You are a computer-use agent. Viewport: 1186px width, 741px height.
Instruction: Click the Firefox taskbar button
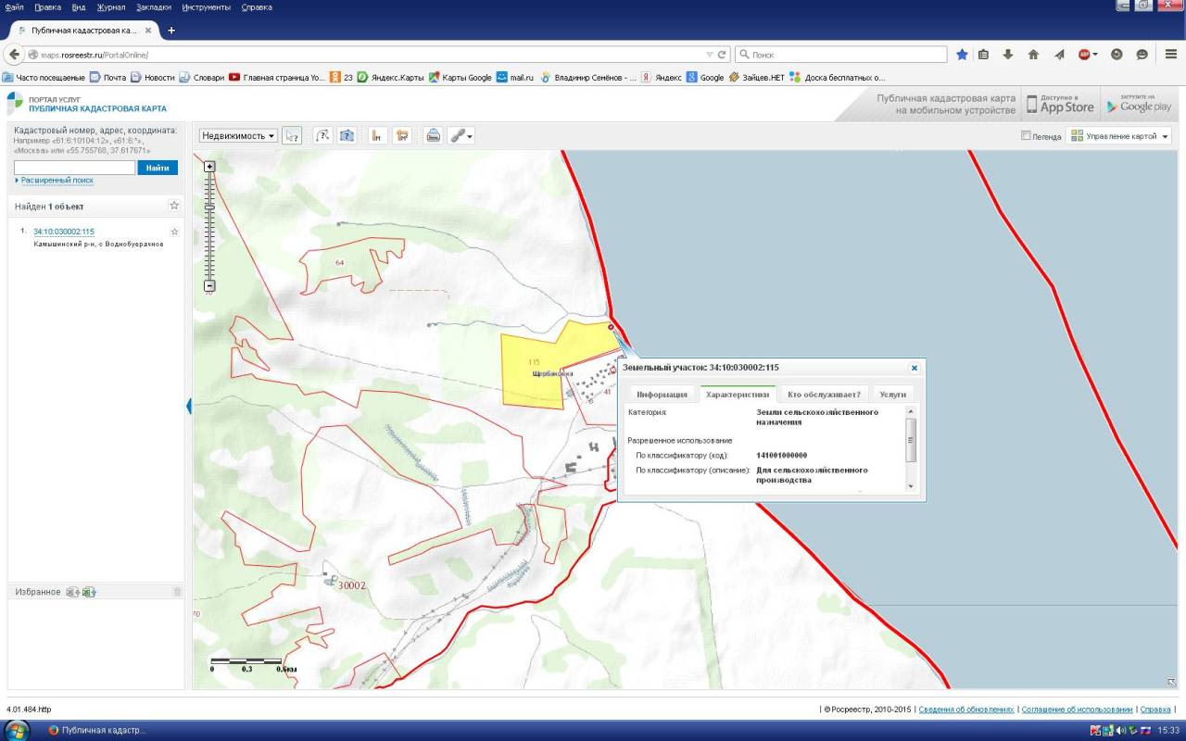click(97, 730)
